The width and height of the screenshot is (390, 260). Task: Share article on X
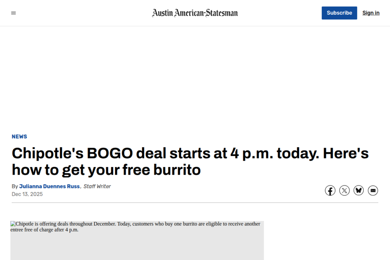tap(344, 190)
